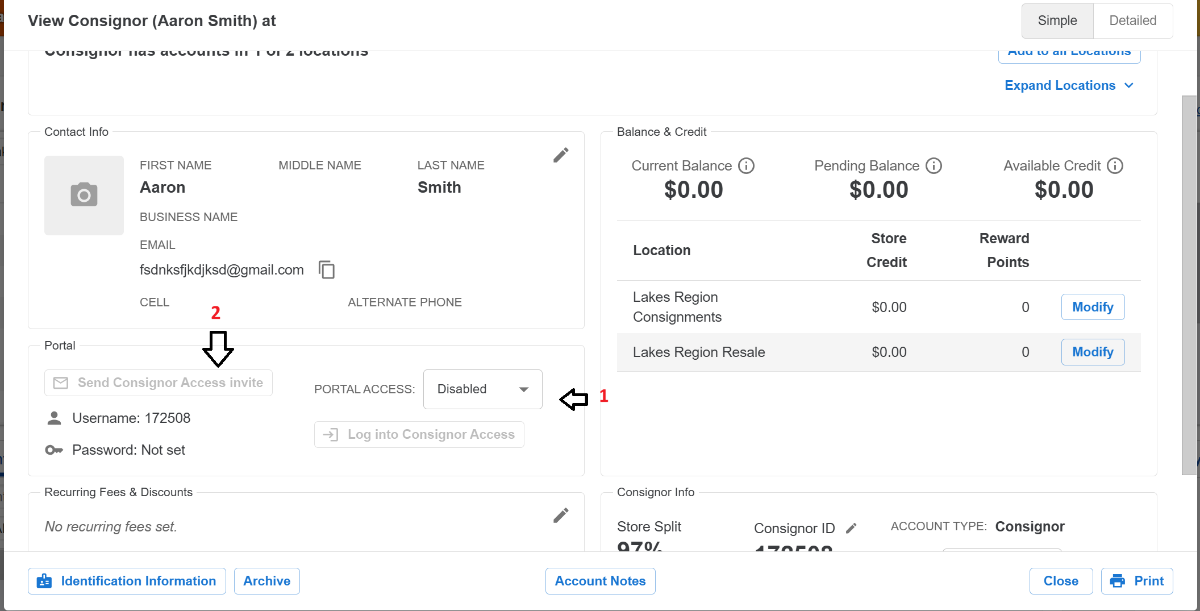Edit Consignor ID pencil icon
Viewport: 1200px width, 611px height.
(x=851, y=528)
